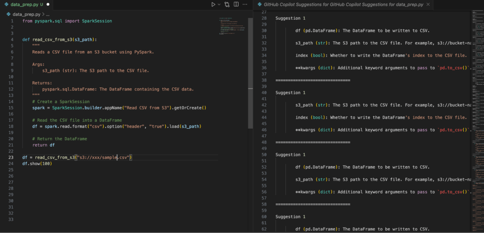
Task: Click 'Suggestion 1' heading on line 28
Action: tap(290, 18)
